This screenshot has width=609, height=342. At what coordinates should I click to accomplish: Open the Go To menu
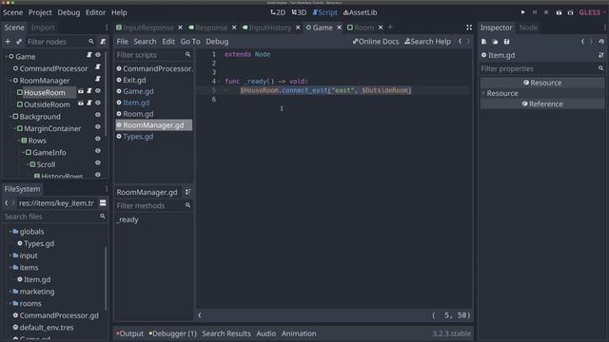(190, 42)
